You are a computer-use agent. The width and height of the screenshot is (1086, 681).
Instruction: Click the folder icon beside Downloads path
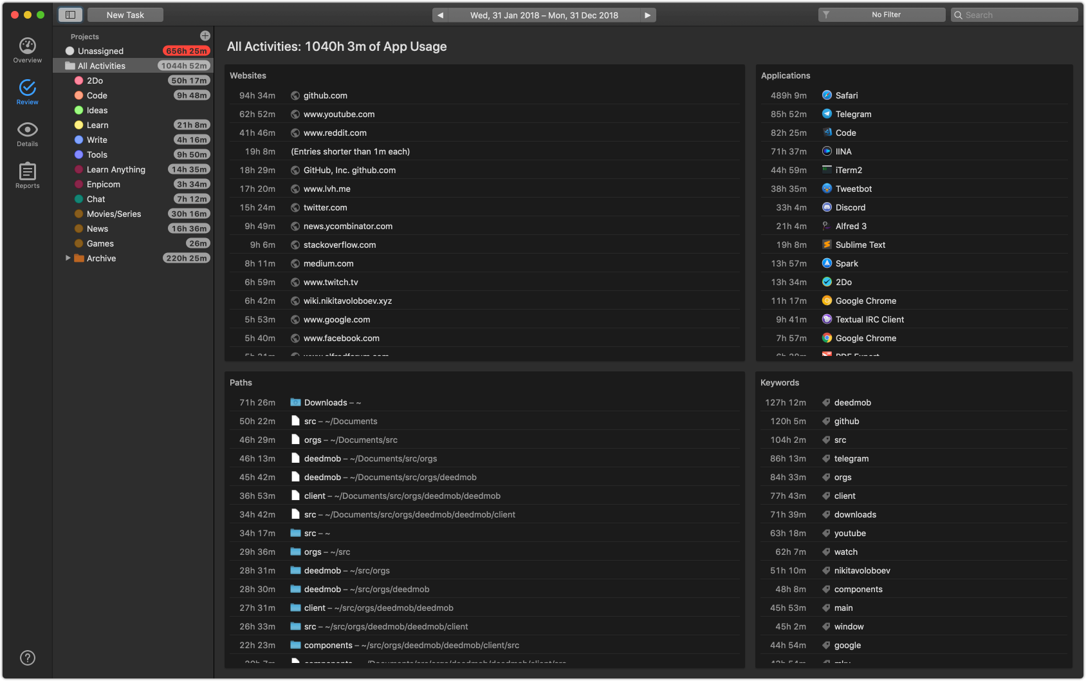click(x=296, y=402)
